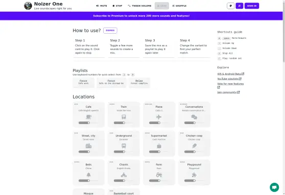The image size is (285, 195).
Task: Select the Relax Forest campfire playlist
Action: pos(139,83)
